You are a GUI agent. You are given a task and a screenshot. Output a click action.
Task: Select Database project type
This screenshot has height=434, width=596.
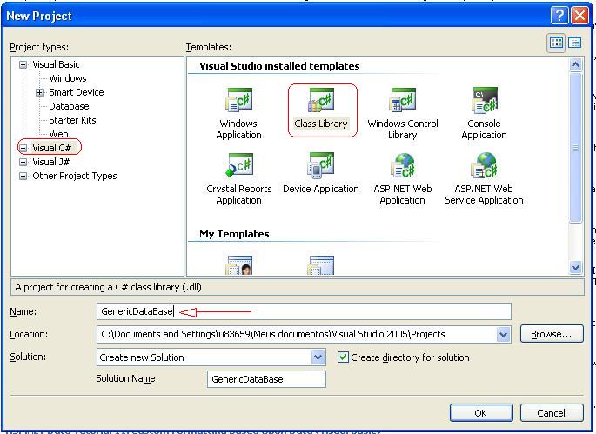pos(69,106)
